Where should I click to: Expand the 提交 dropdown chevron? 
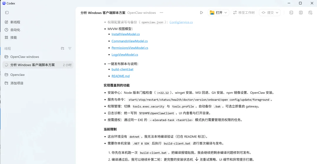(x=277, y=13)
